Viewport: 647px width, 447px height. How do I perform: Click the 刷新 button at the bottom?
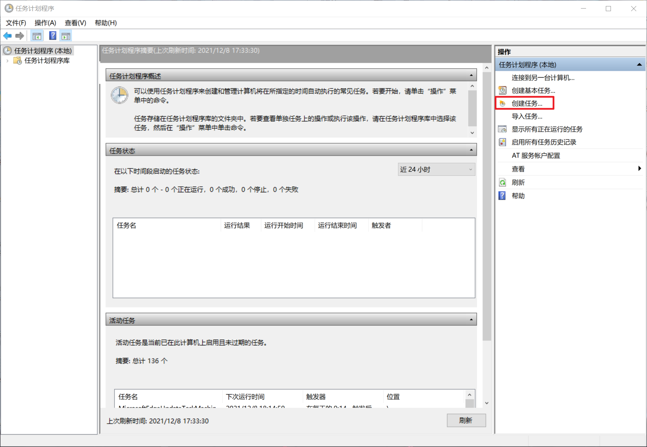point(466,420)
